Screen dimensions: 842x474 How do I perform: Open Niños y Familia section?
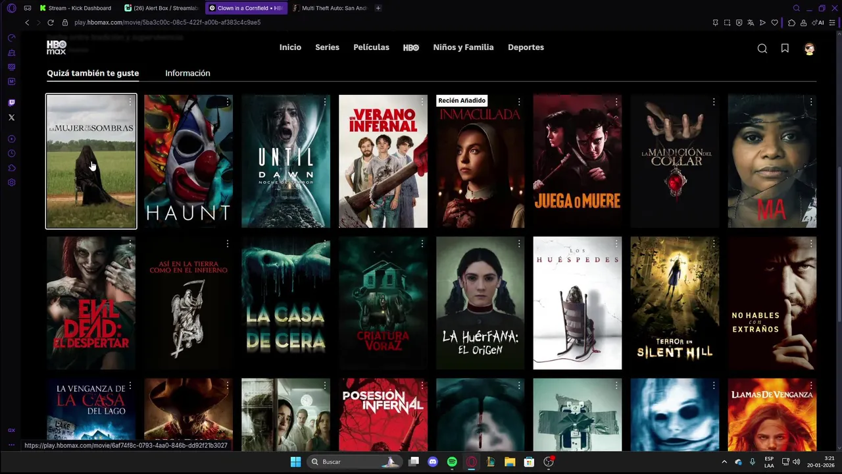click(463, 47)
